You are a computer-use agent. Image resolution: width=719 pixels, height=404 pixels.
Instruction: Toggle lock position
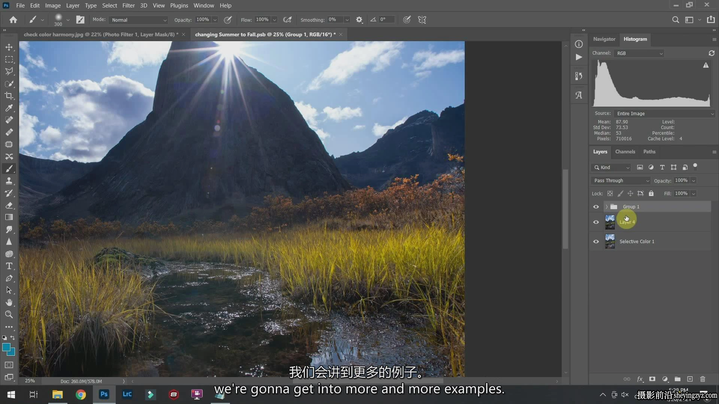(630, 193)
